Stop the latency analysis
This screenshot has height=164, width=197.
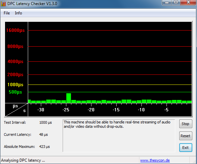point(186,124)
